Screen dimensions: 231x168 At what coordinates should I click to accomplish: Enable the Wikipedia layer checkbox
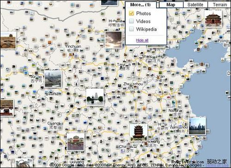(132, 29)
